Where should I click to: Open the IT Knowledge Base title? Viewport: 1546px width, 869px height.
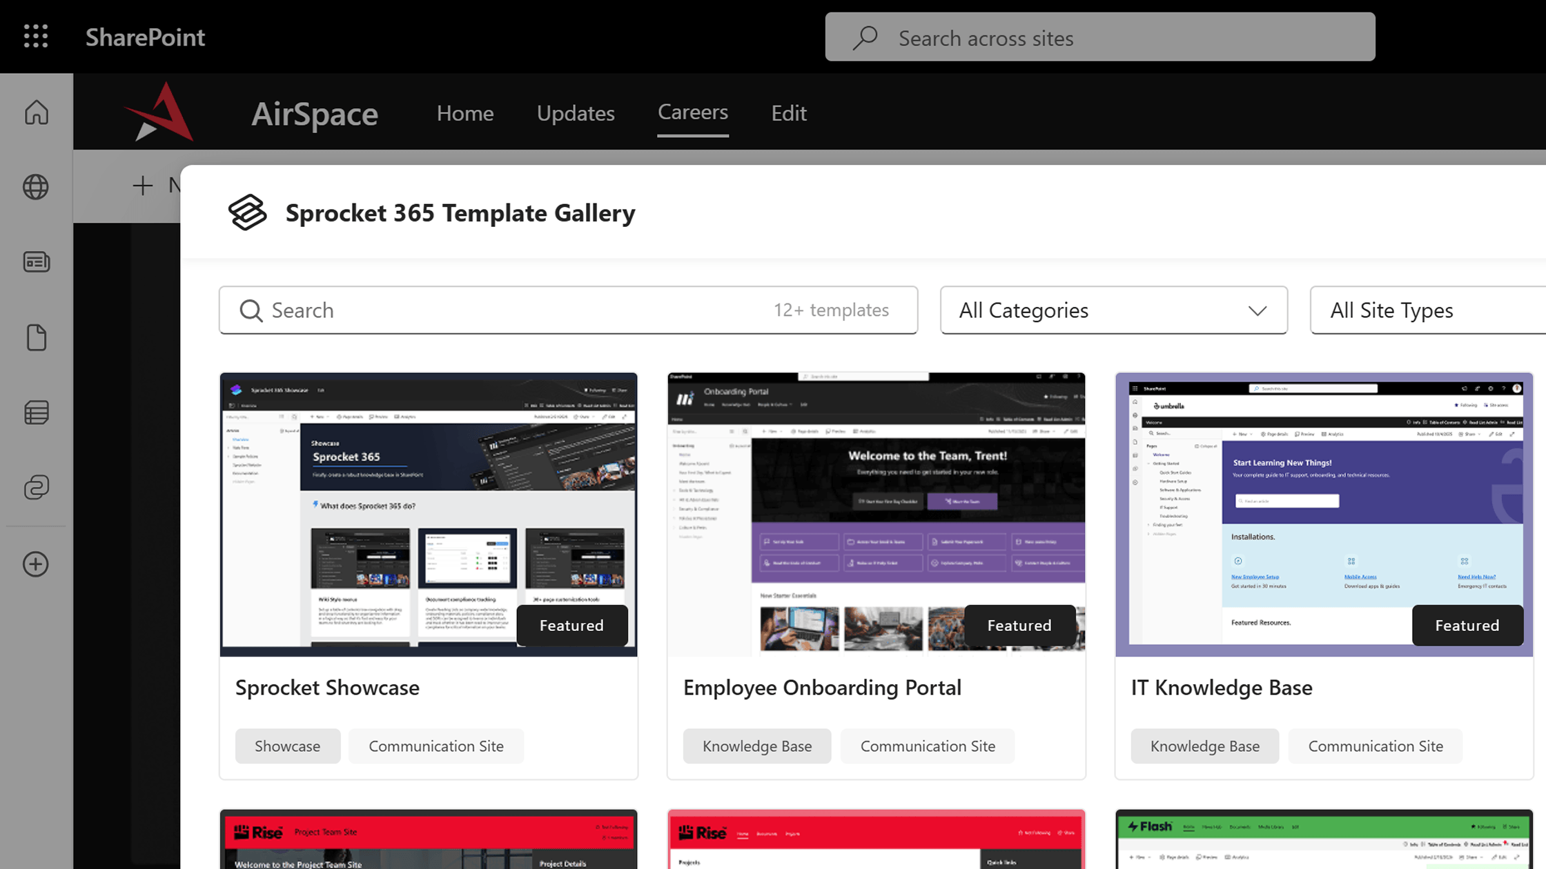click(x=1222, y=688)
